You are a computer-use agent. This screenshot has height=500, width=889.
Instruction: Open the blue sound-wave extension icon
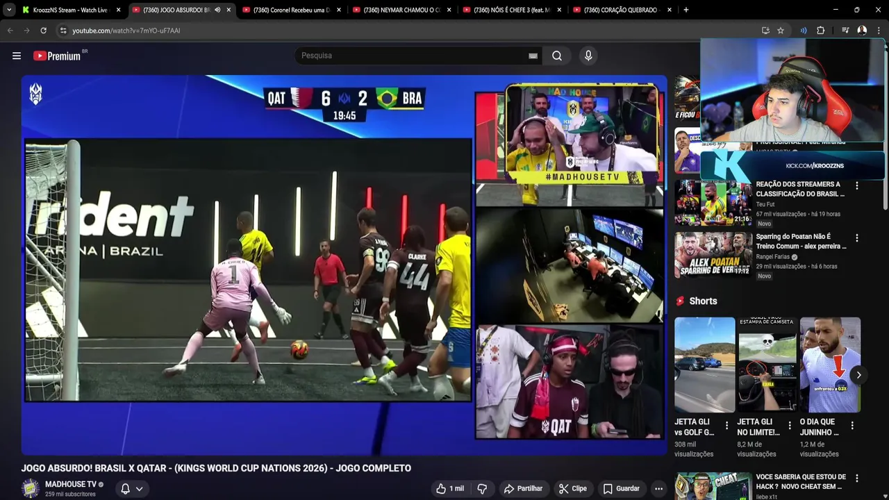pos(804,31)
